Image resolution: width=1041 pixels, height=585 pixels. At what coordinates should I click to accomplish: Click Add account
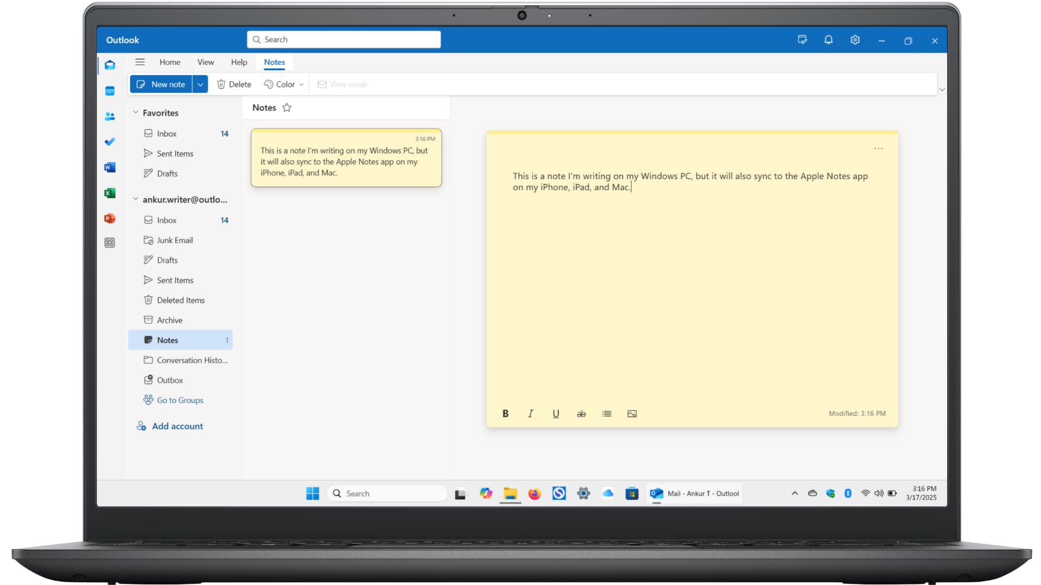pos(170,426)
